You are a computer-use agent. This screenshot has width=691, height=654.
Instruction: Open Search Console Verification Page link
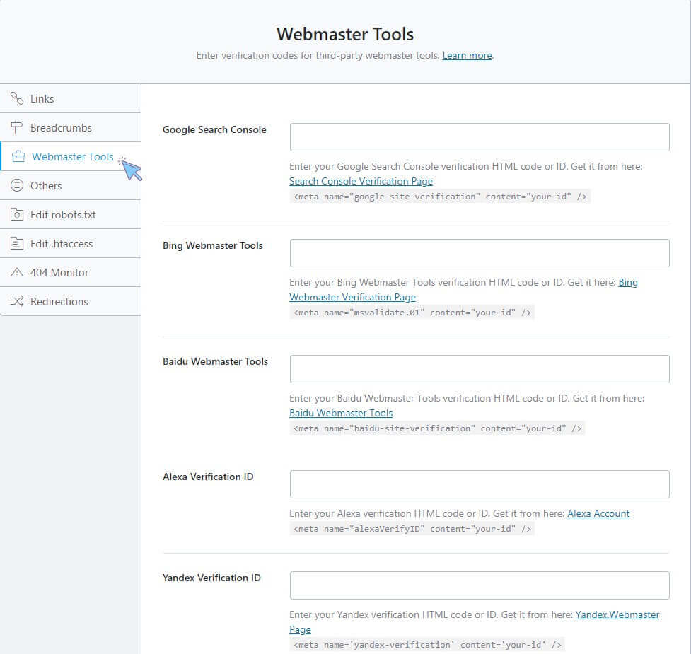pyautogui.click(x=361, y=181)
